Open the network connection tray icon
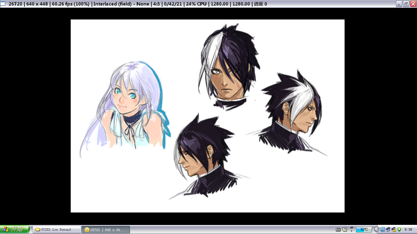 [388, 229]
